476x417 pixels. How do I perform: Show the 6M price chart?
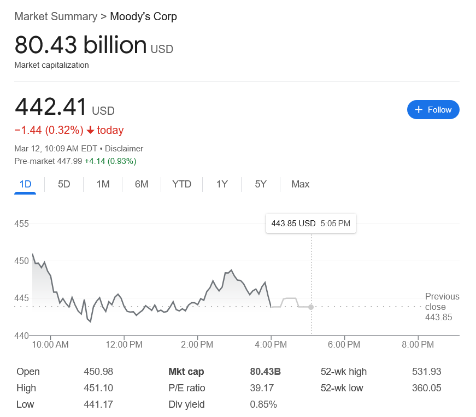[x=142, y=184]
